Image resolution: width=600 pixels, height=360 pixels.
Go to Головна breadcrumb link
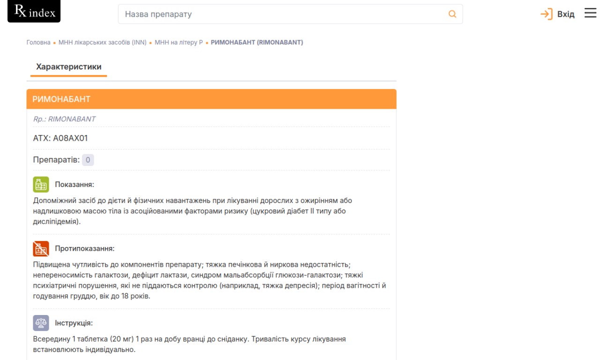38,42
